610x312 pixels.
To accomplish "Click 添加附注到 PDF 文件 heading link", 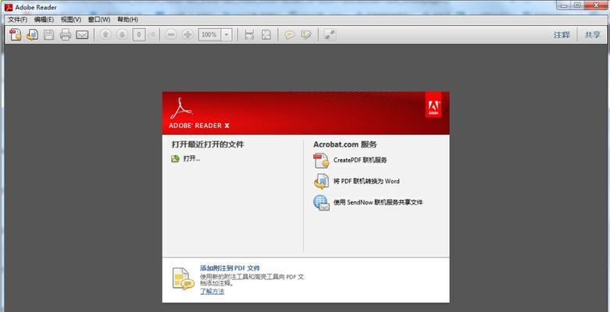I will (230, 268).
